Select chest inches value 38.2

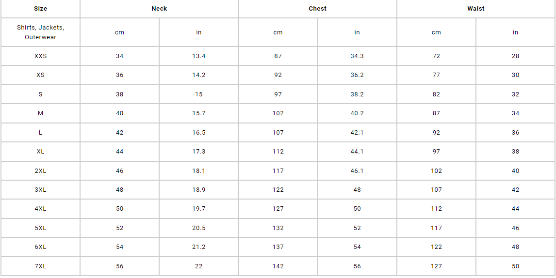(357, 94)
